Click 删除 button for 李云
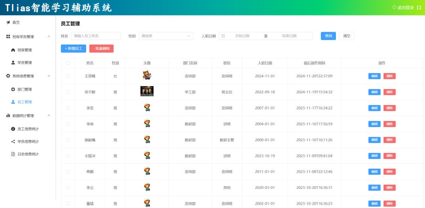This screenshot has width=425, height=208. click(x=390, y=188)
